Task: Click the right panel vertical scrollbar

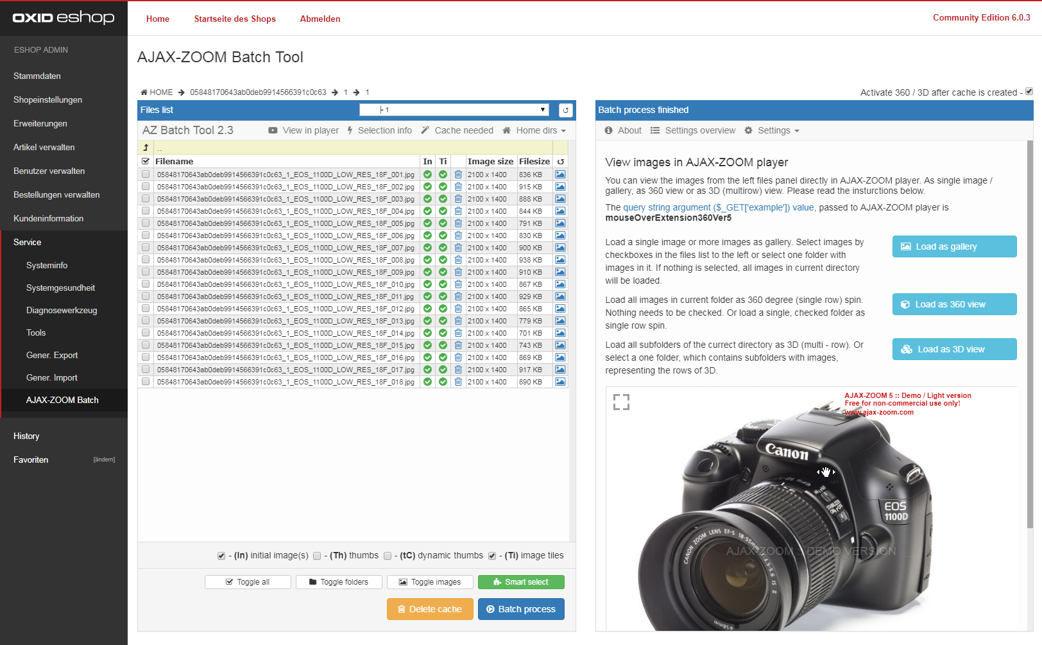Action: [1030, 334]
